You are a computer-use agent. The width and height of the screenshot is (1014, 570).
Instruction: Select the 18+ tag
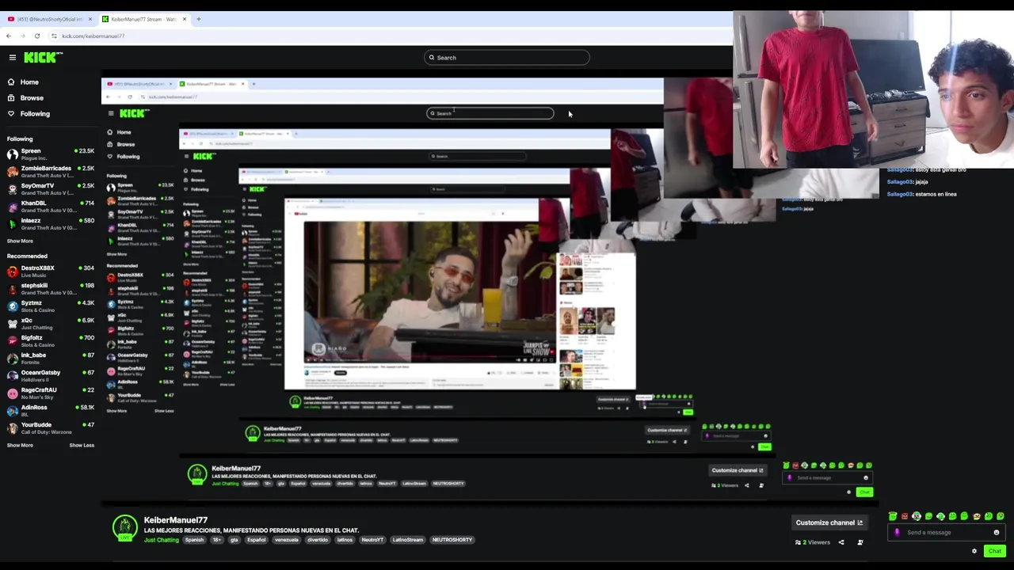click(216, 540)
